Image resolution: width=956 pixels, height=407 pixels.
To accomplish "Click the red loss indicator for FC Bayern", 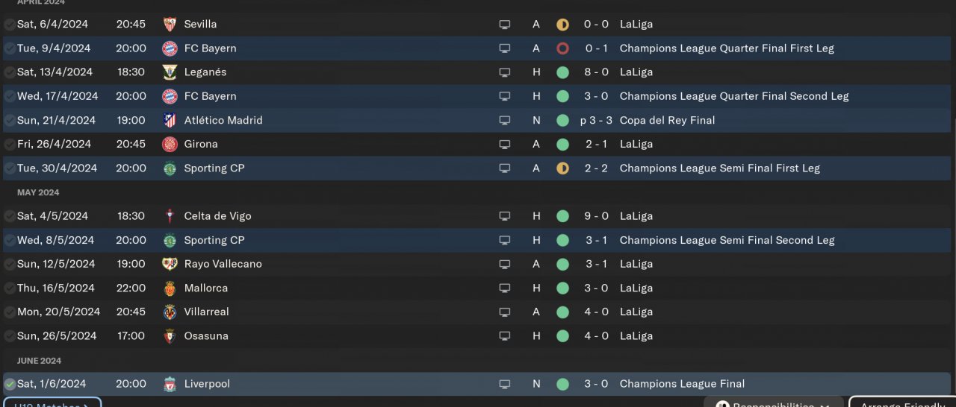I will [562, 48].
